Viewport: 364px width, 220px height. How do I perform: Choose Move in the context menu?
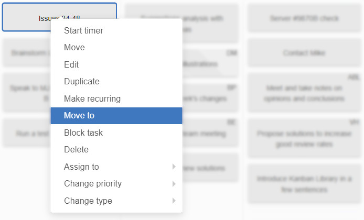pos(74,48)
